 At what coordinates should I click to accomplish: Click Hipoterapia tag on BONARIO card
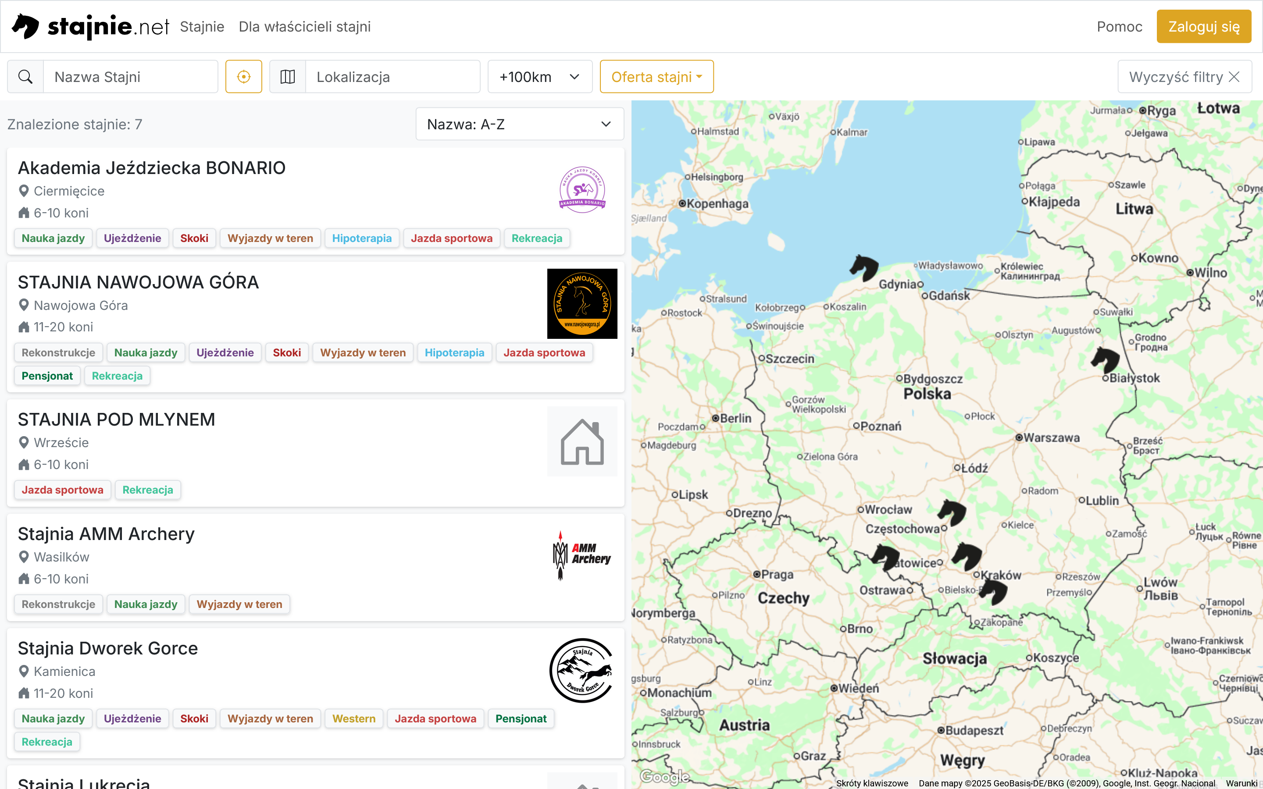[x=362, y=238]
